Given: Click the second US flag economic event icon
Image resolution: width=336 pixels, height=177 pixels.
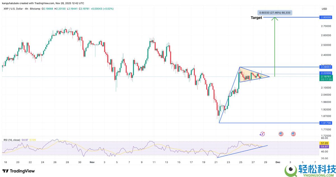Looking at the screenshot, I should click(293, 134).
